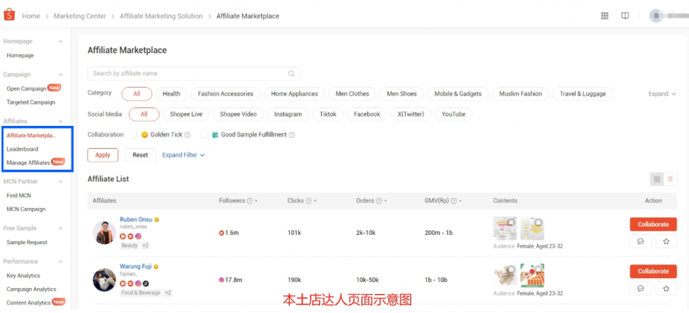The image size is (689, 313).
Task: Click Warung Fuji profile photo
Action: pos(104,279)
